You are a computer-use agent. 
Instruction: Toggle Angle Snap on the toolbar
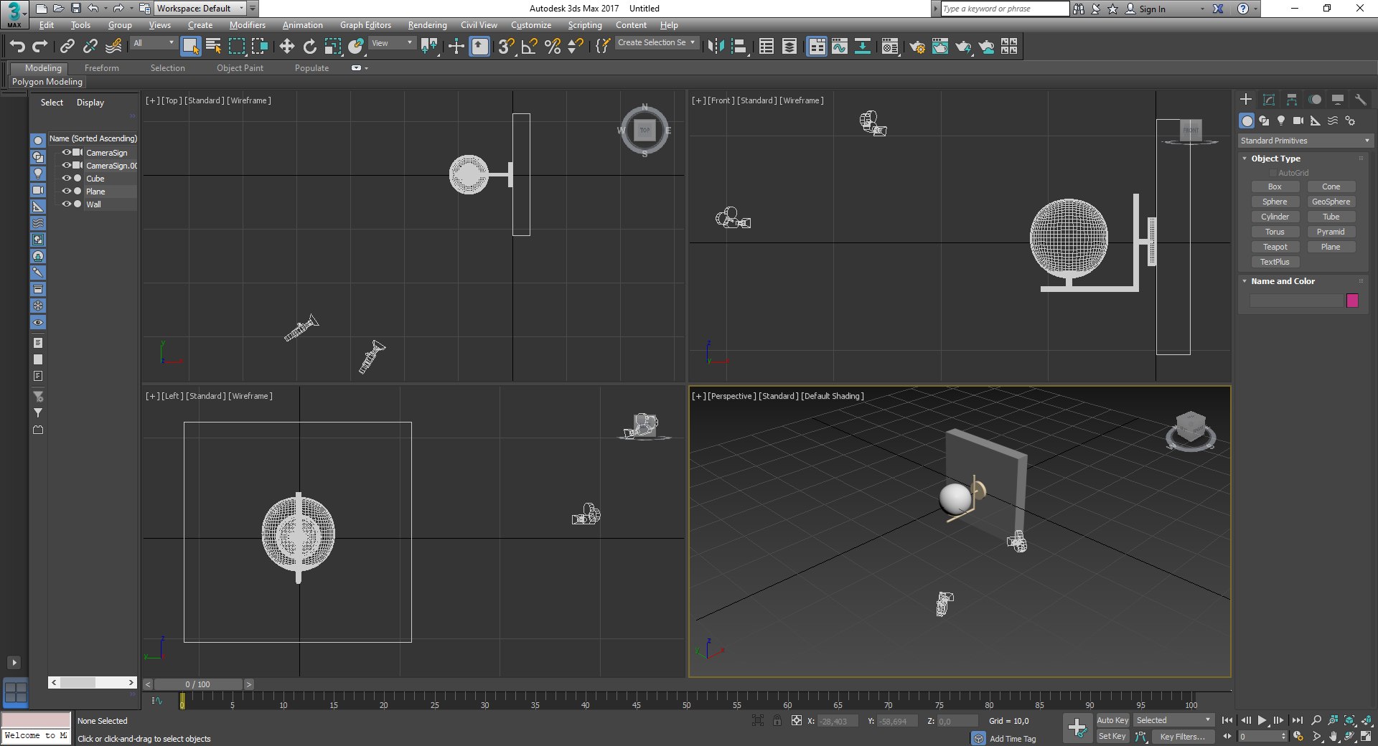(x=530, y=47)
